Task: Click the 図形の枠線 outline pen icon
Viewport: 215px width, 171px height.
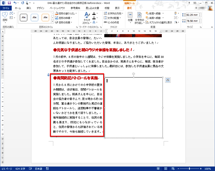Action: point(57,18)
